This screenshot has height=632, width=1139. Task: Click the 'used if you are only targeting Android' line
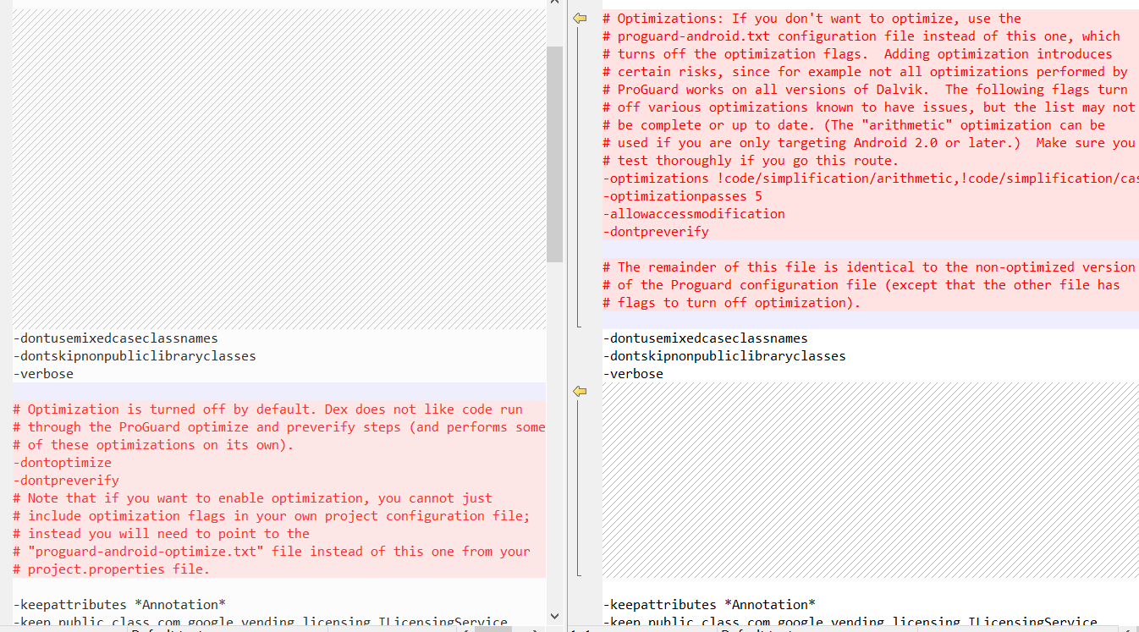point(869,142)
